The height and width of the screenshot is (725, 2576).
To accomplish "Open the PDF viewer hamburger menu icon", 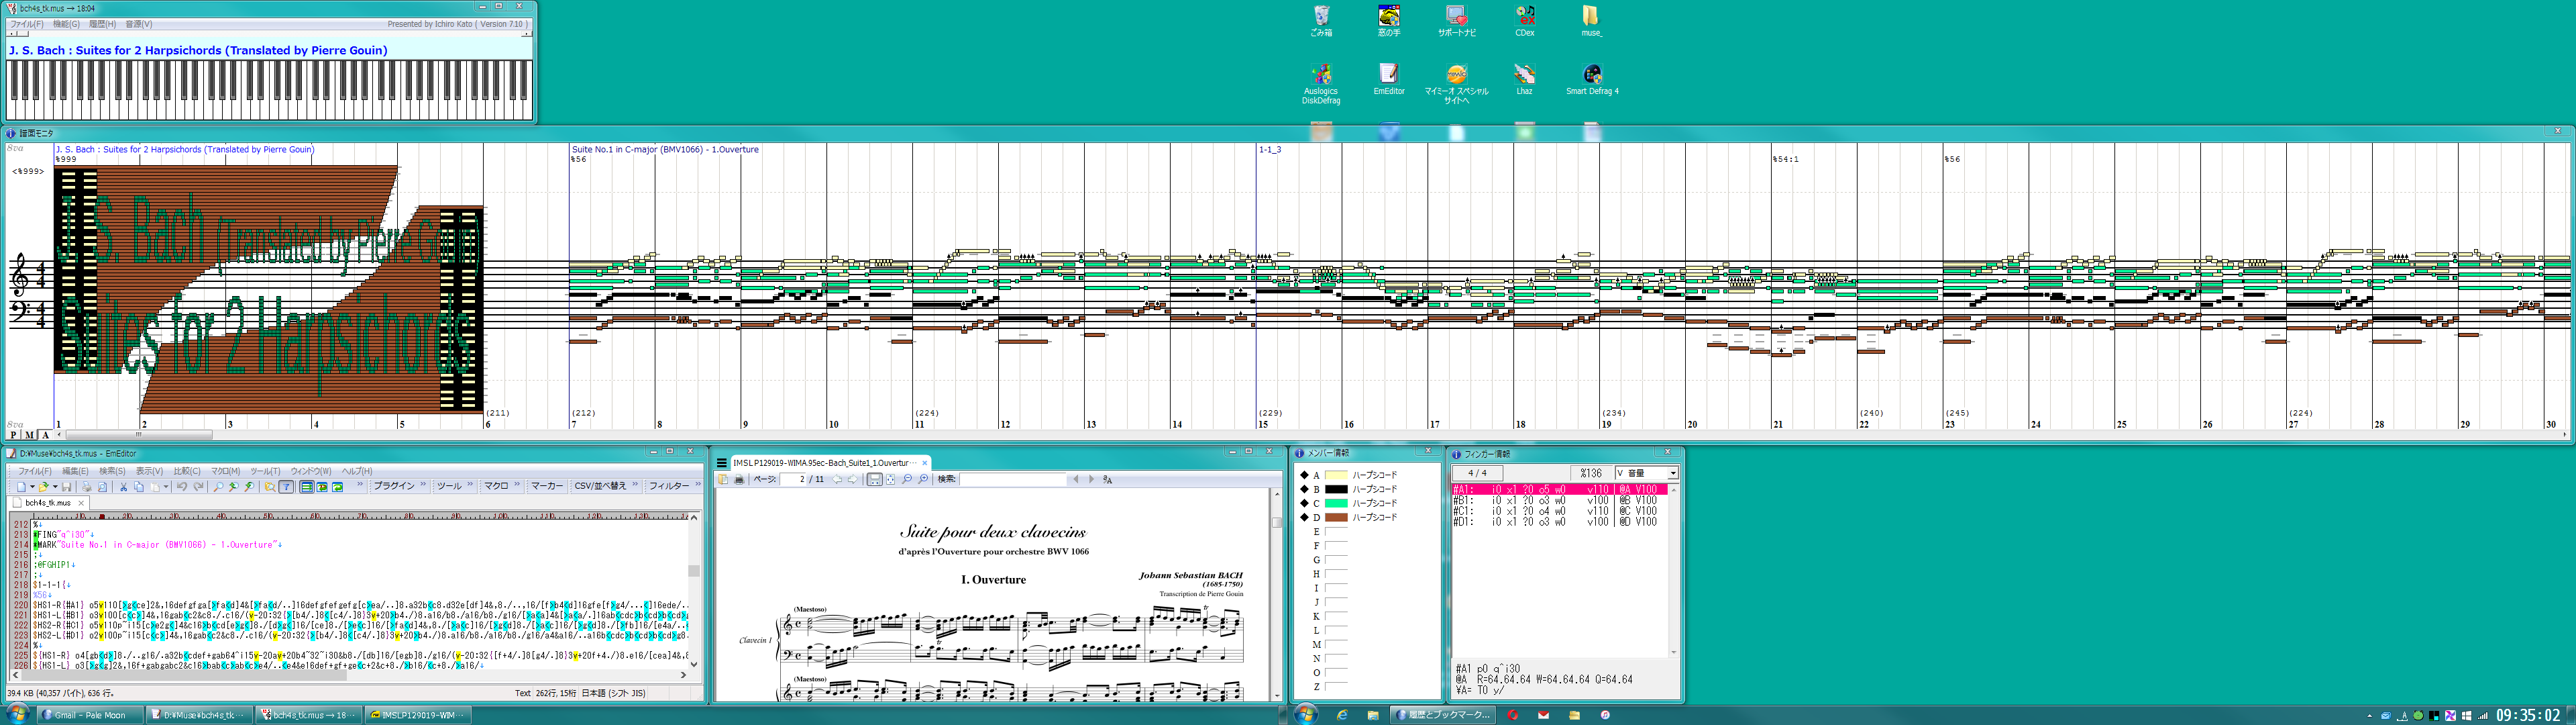I will tap(721, 464).
